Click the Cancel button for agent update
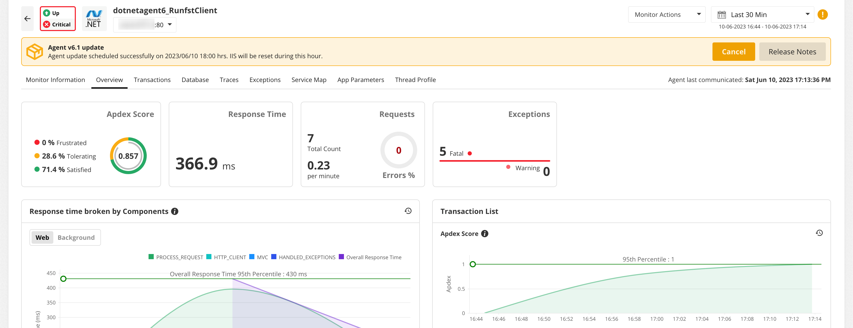853x328 pixels. (x=733, y=52)
